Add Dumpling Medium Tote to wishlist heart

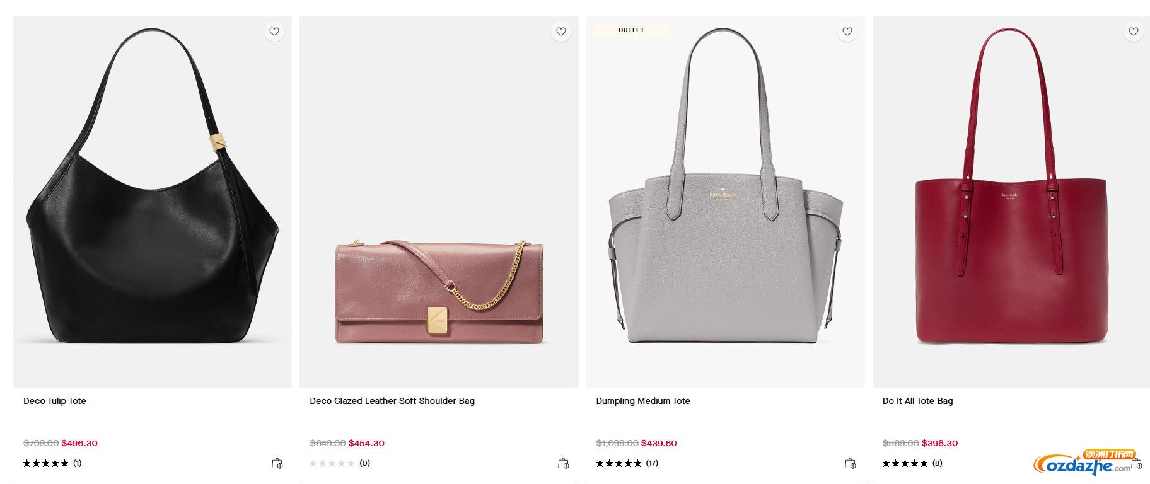(847, 32)
